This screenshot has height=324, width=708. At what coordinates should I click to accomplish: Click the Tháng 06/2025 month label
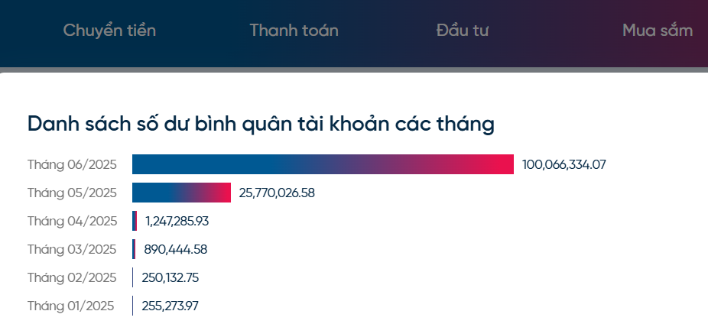[x=72, y=164]
